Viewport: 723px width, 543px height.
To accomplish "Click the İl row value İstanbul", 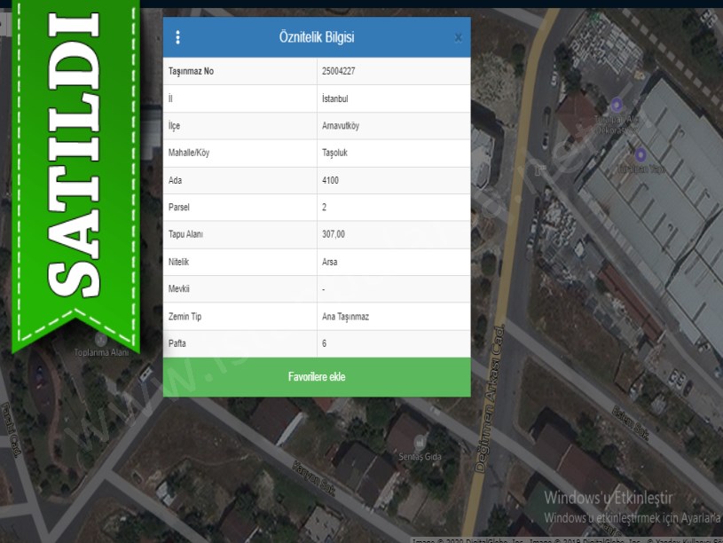I will tap(335, 98).
